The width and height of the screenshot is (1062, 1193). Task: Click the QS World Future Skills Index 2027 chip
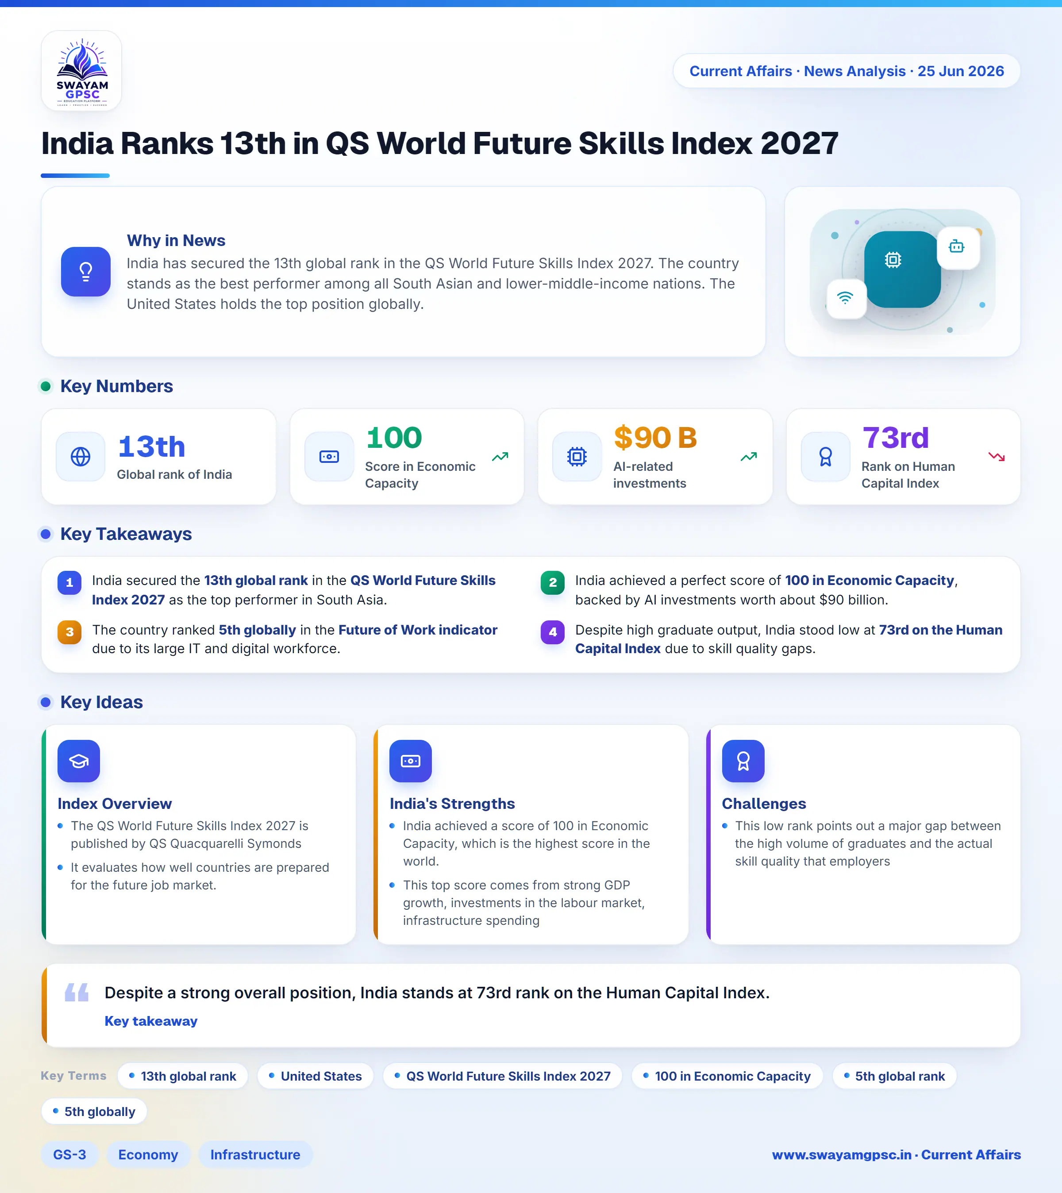502,1076
